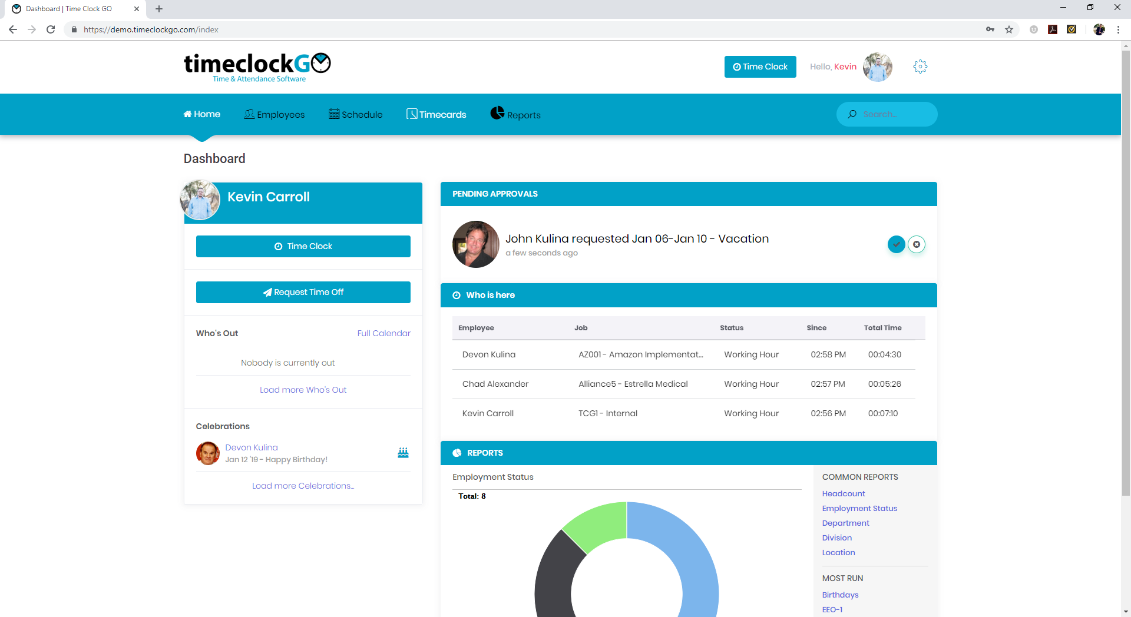1131x617 pixels.
Task: Click the birthday cake icon for Devon Kulina
Action: click(x=403, y=453)
